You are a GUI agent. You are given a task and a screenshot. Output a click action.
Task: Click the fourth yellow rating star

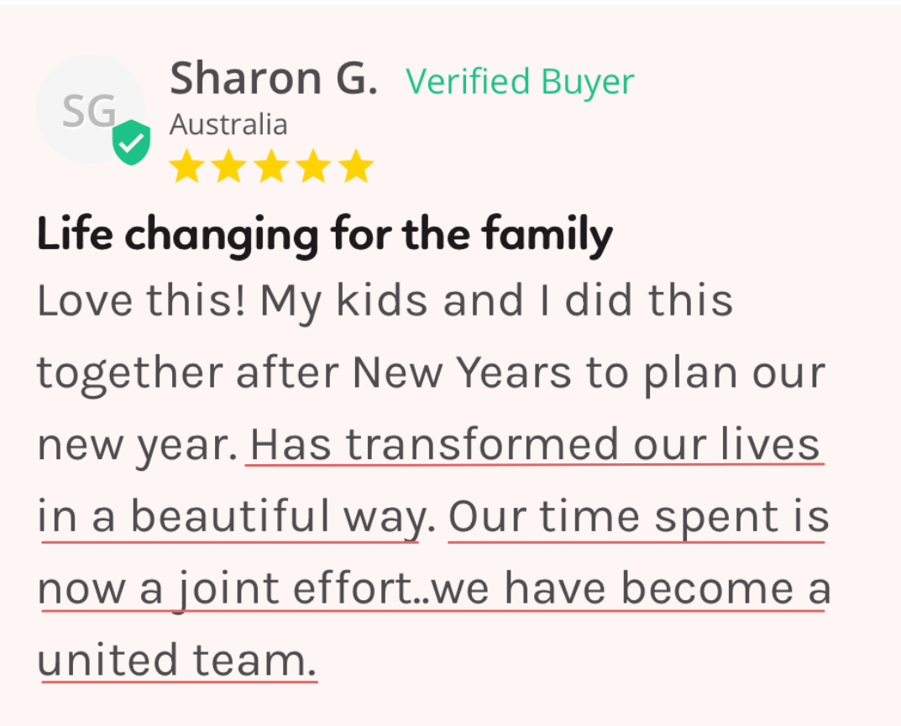coord(314,166)
